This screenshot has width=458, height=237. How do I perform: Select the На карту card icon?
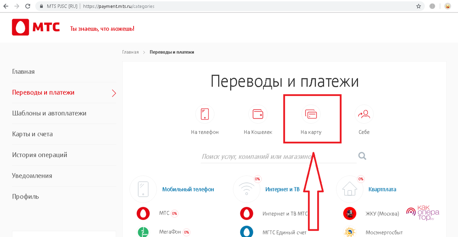click(311, 114)
